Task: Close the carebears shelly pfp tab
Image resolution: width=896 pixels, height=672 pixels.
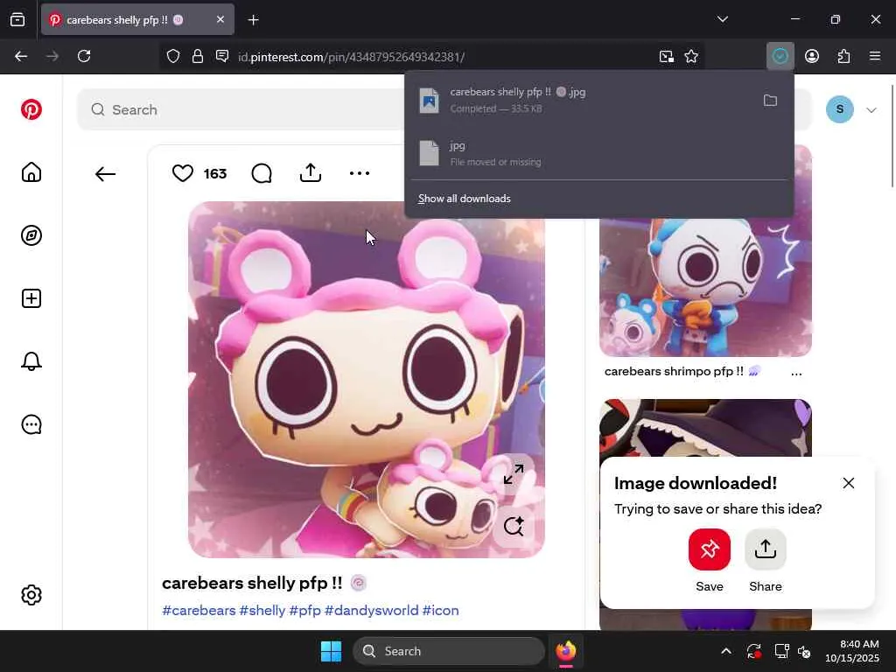Action: click(220, 19)
